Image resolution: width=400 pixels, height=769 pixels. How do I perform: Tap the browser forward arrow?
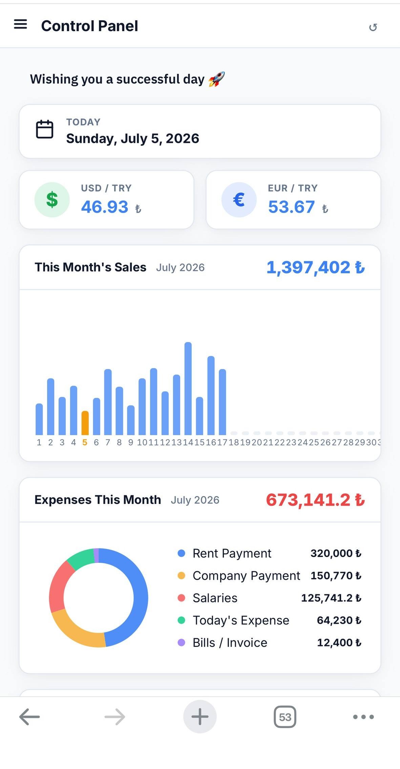point(115,717)
